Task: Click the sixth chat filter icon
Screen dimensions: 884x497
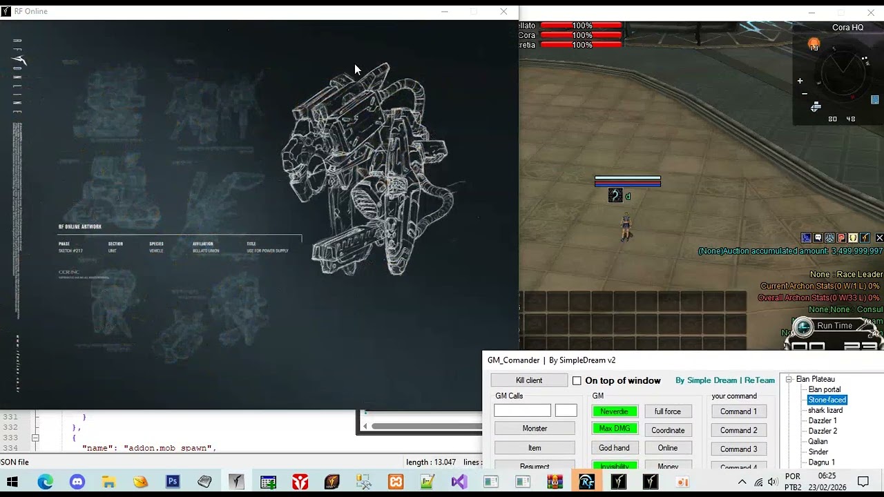Action: (x=865, y=237)
